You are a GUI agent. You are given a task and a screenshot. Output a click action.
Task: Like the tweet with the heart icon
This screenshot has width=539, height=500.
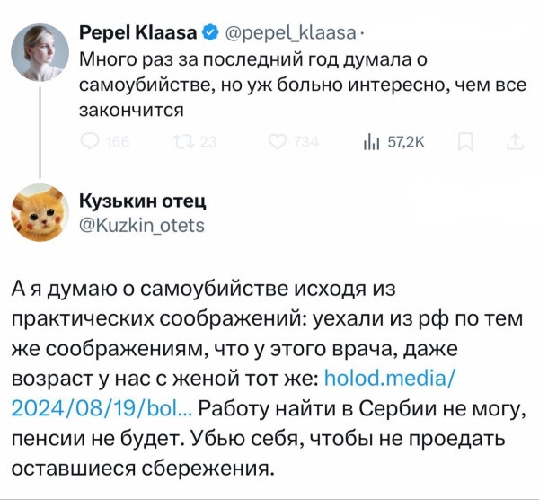coord(278,140)
